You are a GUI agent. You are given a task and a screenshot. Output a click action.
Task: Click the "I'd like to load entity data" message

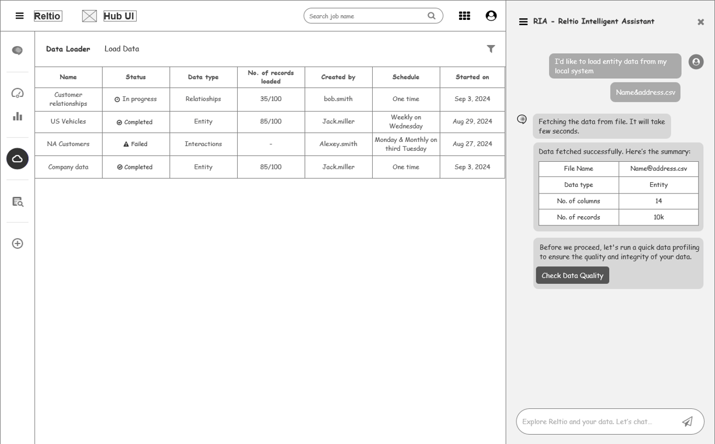point(615,66)
